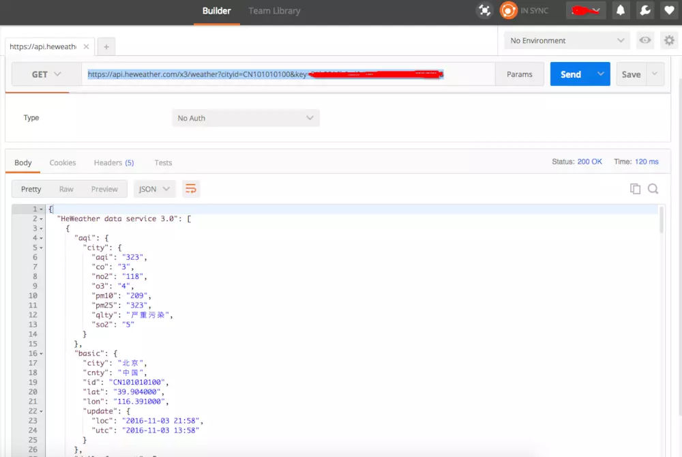This screenshot has width=682, height=457.
Task: Switch to the Builder tab
Action: (x=217, y=11)
